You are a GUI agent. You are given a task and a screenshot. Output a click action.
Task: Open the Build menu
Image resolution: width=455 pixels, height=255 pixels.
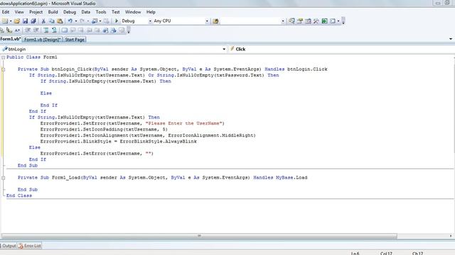coord(53,12)
